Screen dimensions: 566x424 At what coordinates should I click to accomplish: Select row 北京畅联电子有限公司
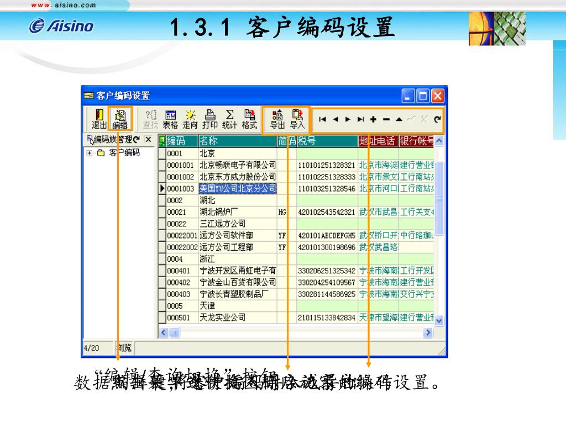pyautogui.click(x=296, y=165)
